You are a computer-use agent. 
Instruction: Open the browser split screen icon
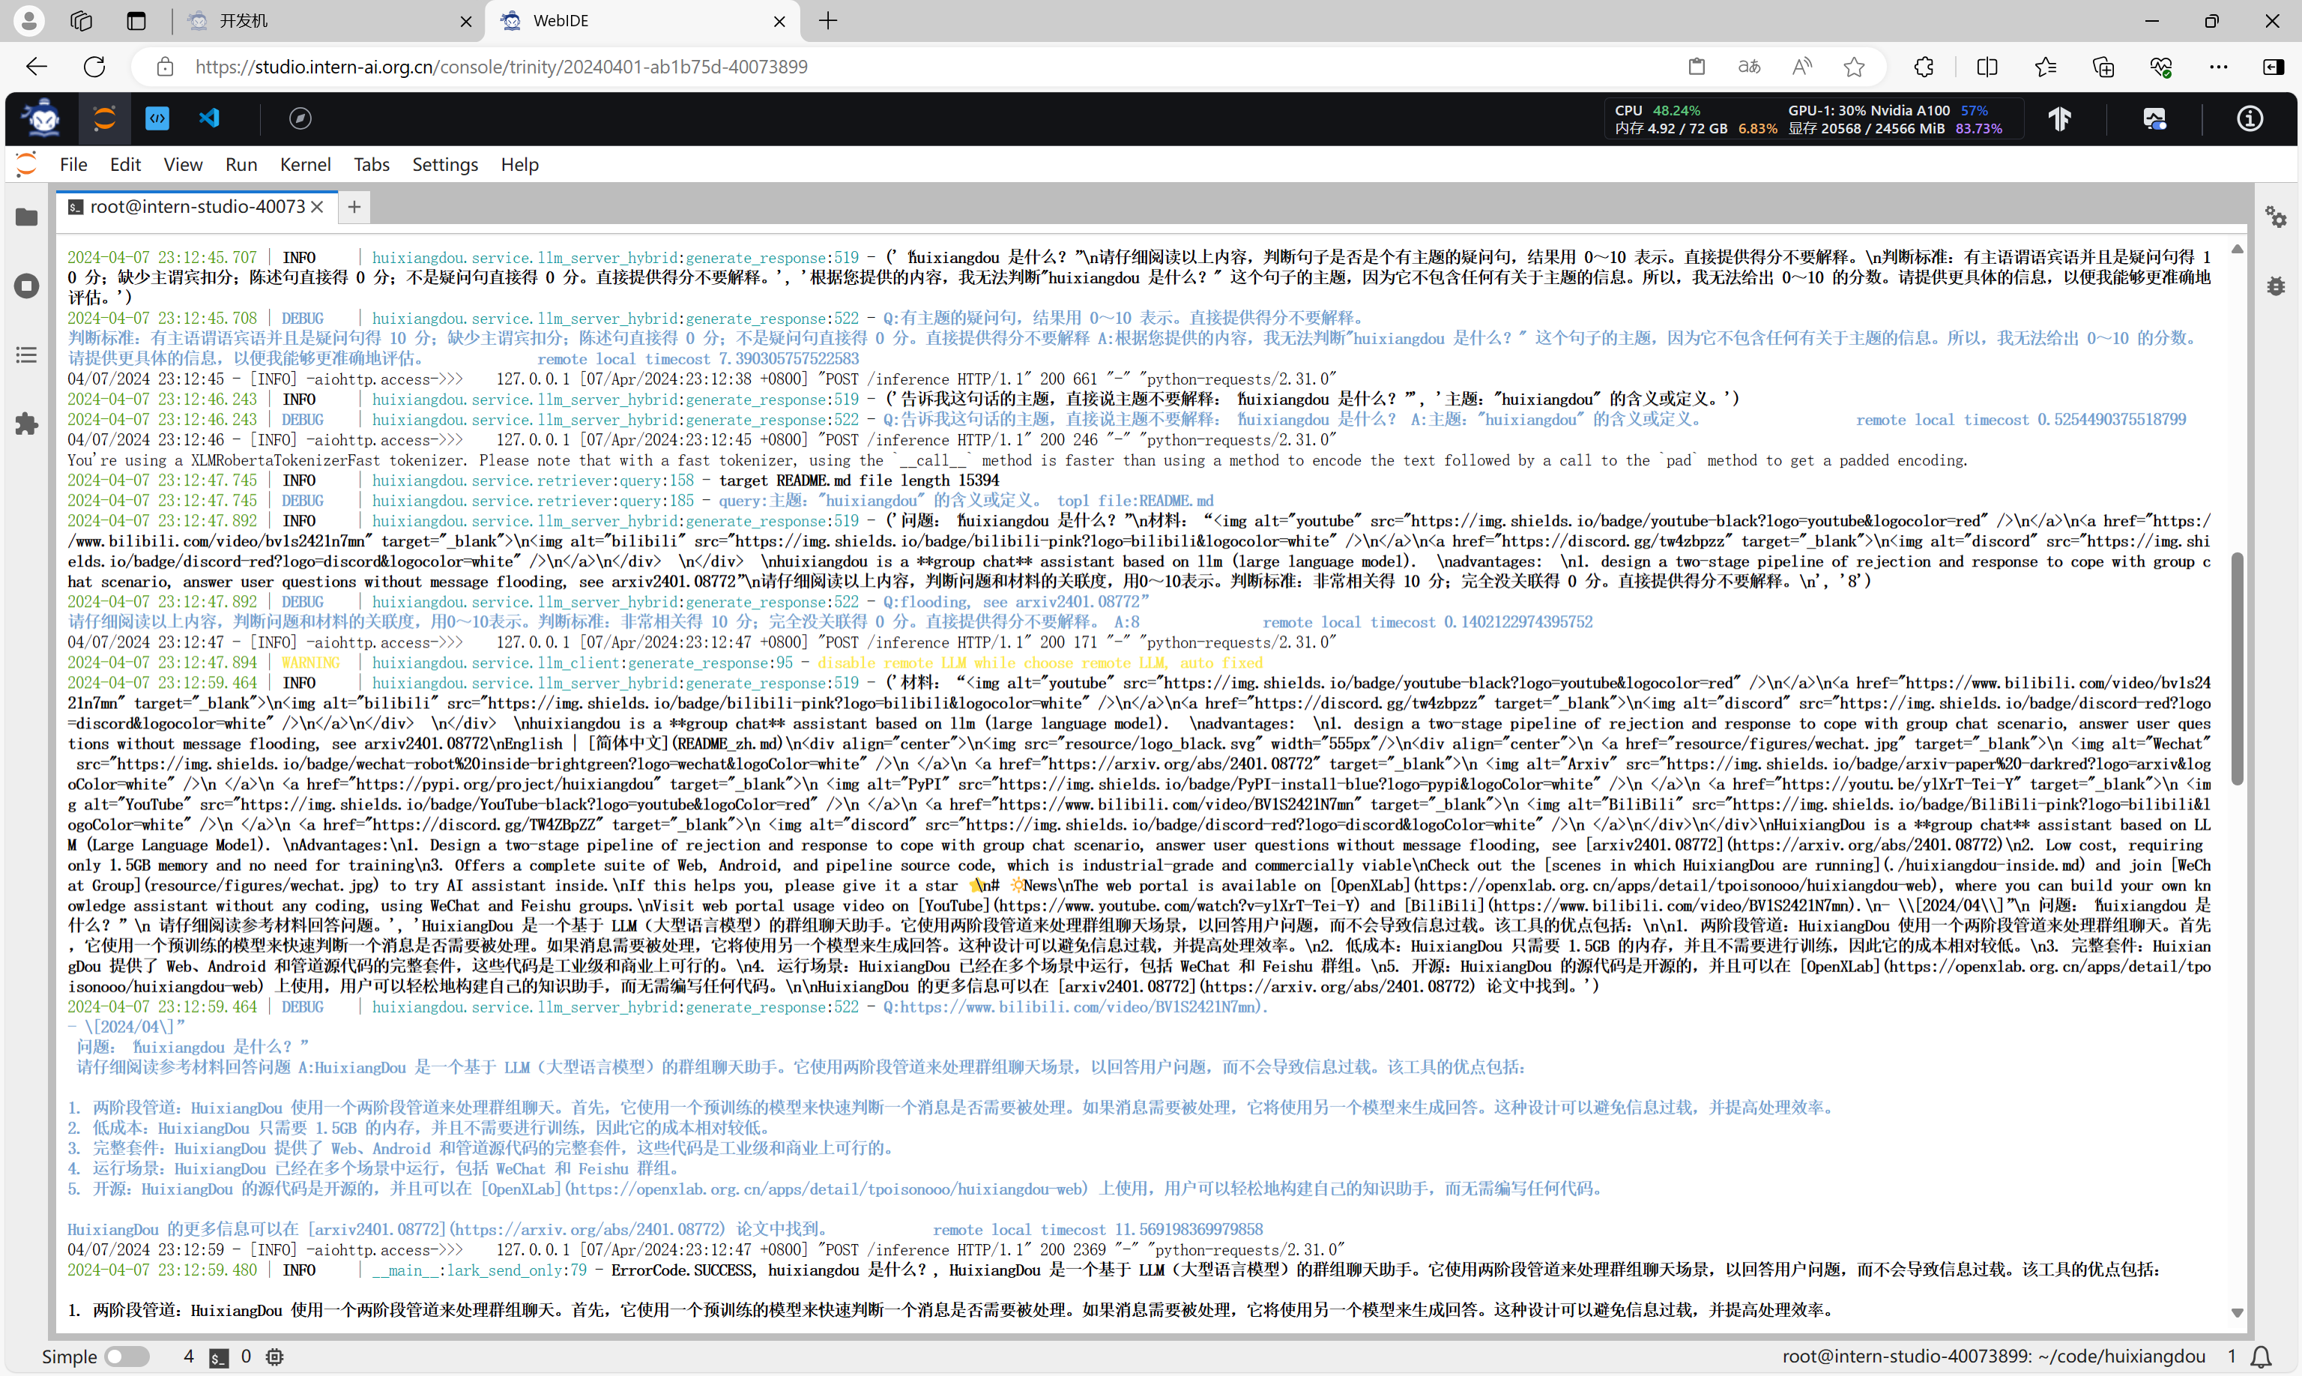[x=1987, y=67]
